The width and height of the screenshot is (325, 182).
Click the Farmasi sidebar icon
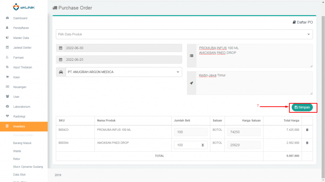pyautogui.click(x=7, y=57)
